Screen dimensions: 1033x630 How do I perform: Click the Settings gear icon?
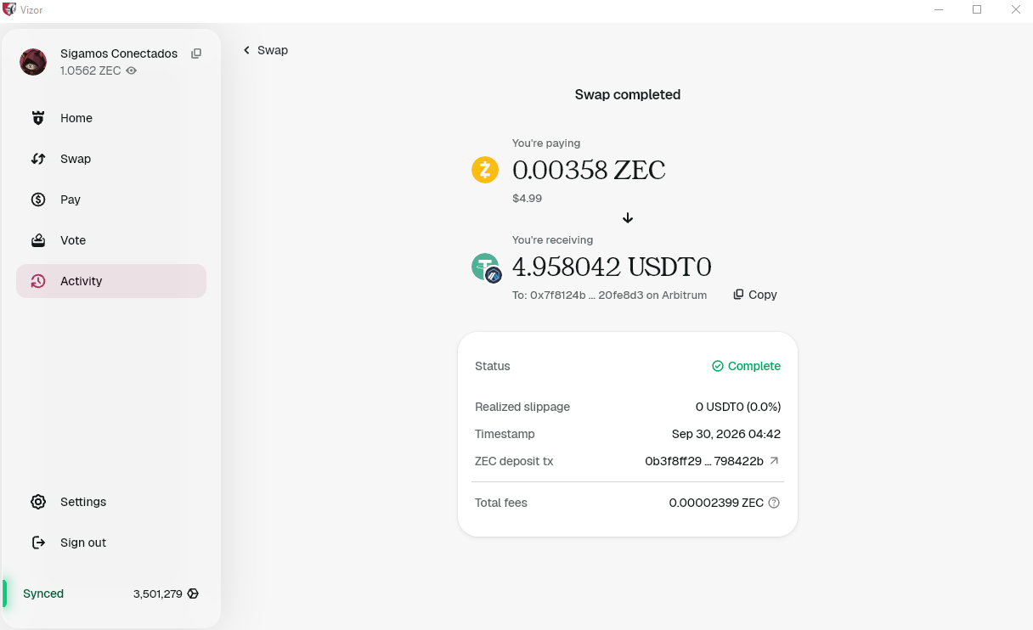[x=38, y=502]
